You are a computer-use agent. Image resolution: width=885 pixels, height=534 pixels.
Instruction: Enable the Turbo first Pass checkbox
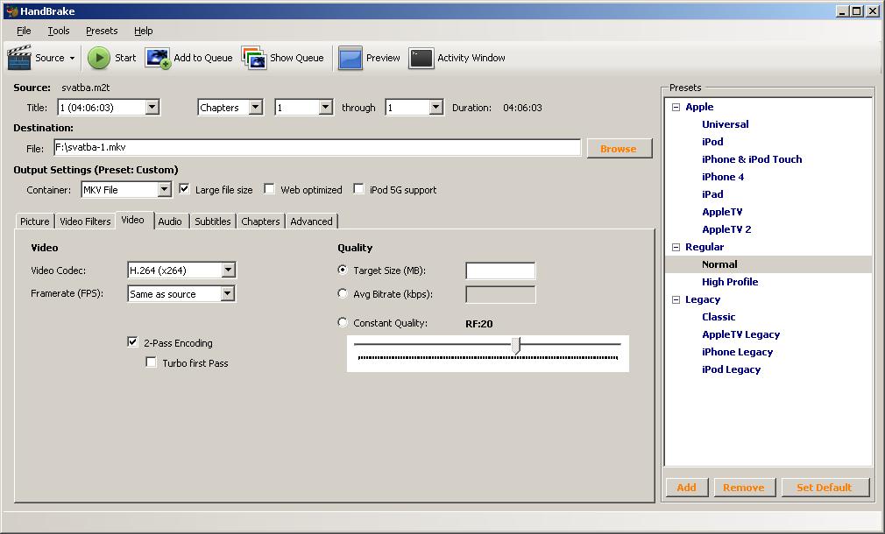(x=152, y=362)
